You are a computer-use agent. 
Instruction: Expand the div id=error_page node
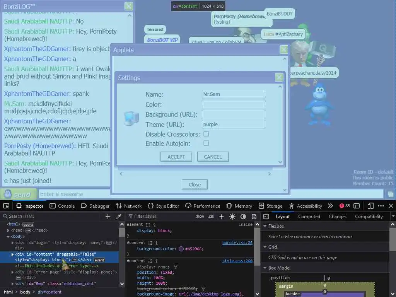click(x=12, y=272)
